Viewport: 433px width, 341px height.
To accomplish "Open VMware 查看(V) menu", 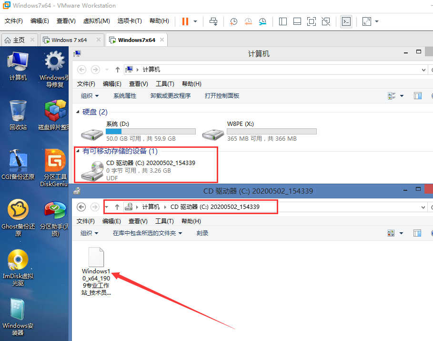I will 66,21.
